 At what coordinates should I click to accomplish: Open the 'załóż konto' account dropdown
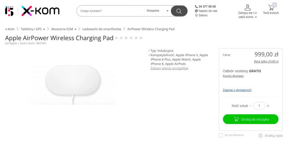[x=247, y=17]
